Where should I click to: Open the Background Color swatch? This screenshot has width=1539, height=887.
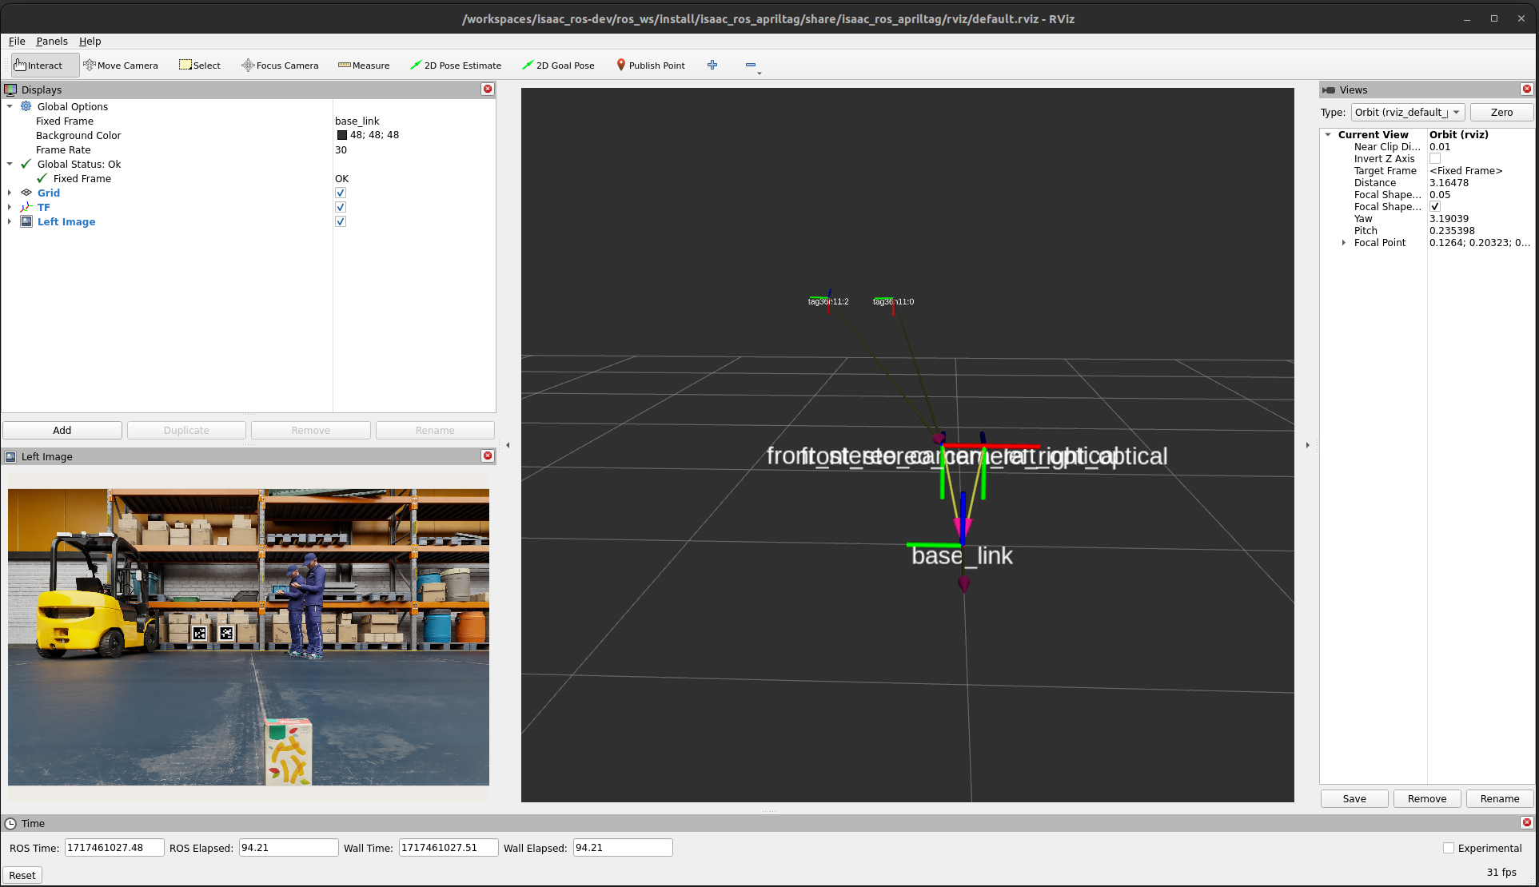(x=341, y=134)
